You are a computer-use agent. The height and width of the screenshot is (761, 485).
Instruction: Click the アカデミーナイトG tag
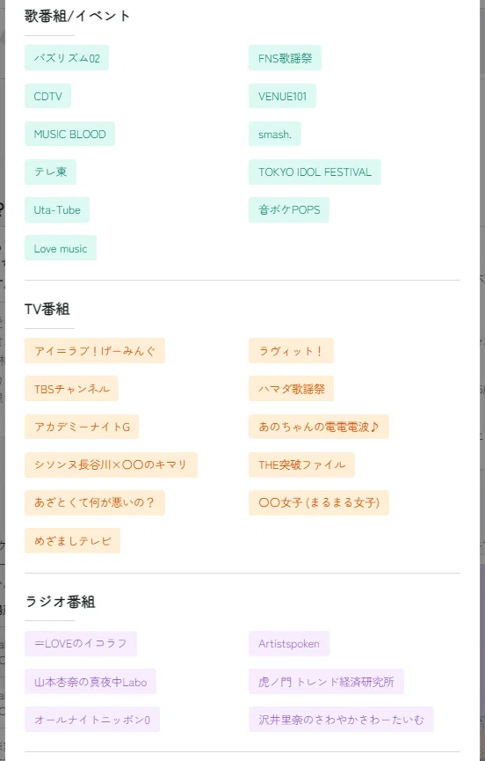pyautogui.click(x=82, y=427)
